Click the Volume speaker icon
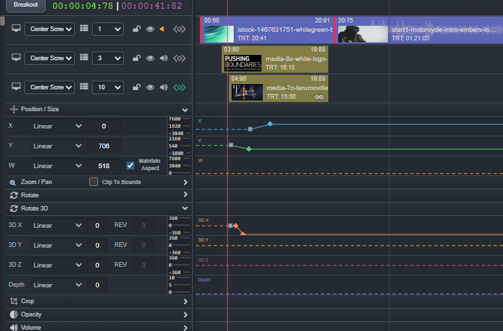Image resolution: width=503 pixels, height=331 pixels. (14, 328)
